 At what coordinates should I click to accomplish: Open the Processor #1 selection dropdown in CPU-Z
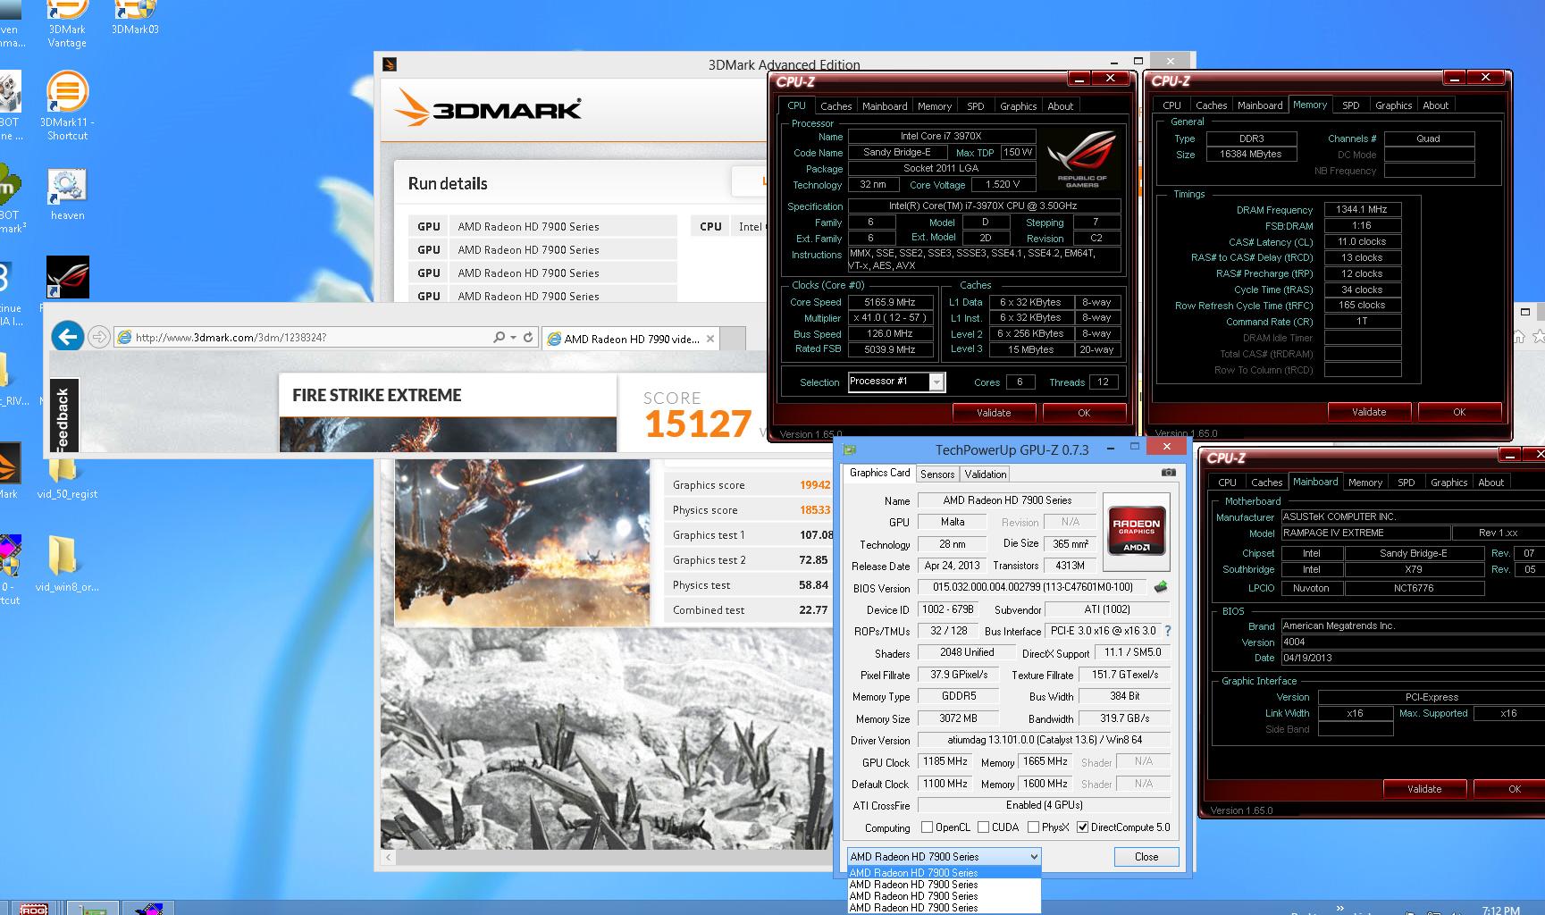click(x=936, y=382)
